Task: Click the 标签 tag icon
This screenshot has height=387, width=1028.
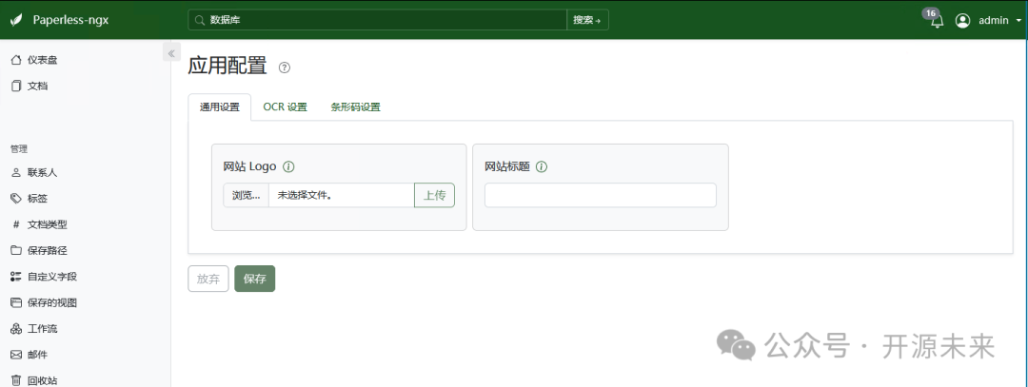Action: click(16, 199)
